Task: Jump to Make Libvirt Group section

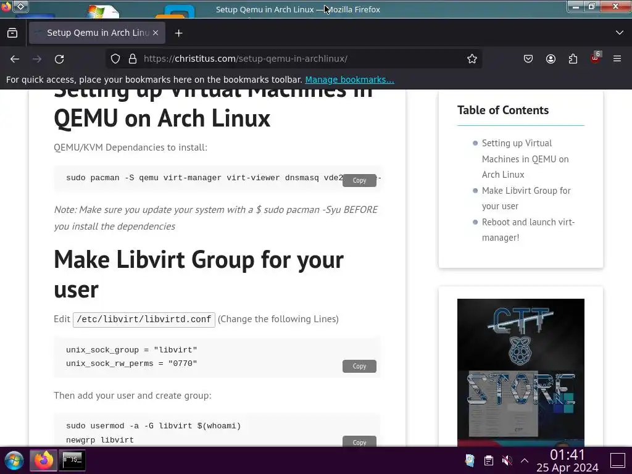Action: 526,198
